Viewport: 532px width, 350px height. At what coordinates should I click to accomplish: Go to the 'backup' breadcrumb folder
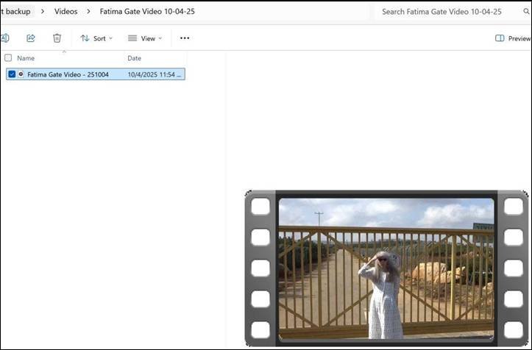coord(16,12)
